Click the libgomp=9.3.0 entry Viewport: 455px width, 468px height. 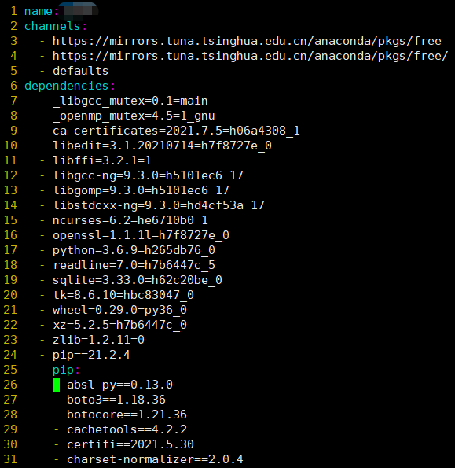point(141,190)
